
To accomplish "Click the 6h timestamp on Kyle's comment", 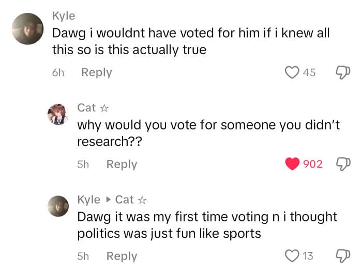I will 58,72.
